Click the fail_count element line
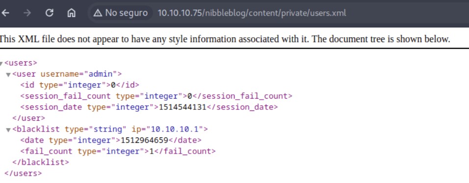This screenshot has height=183, width=469. [118, 151]
